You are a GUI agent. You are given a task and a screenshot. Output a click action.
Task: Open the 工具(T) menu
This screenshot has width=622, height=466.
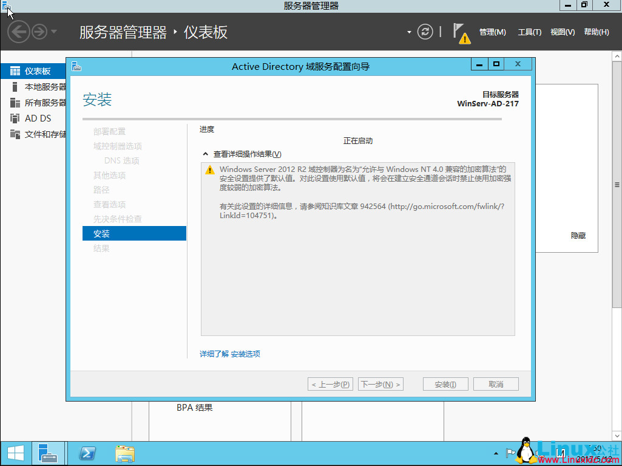point(529,32)
